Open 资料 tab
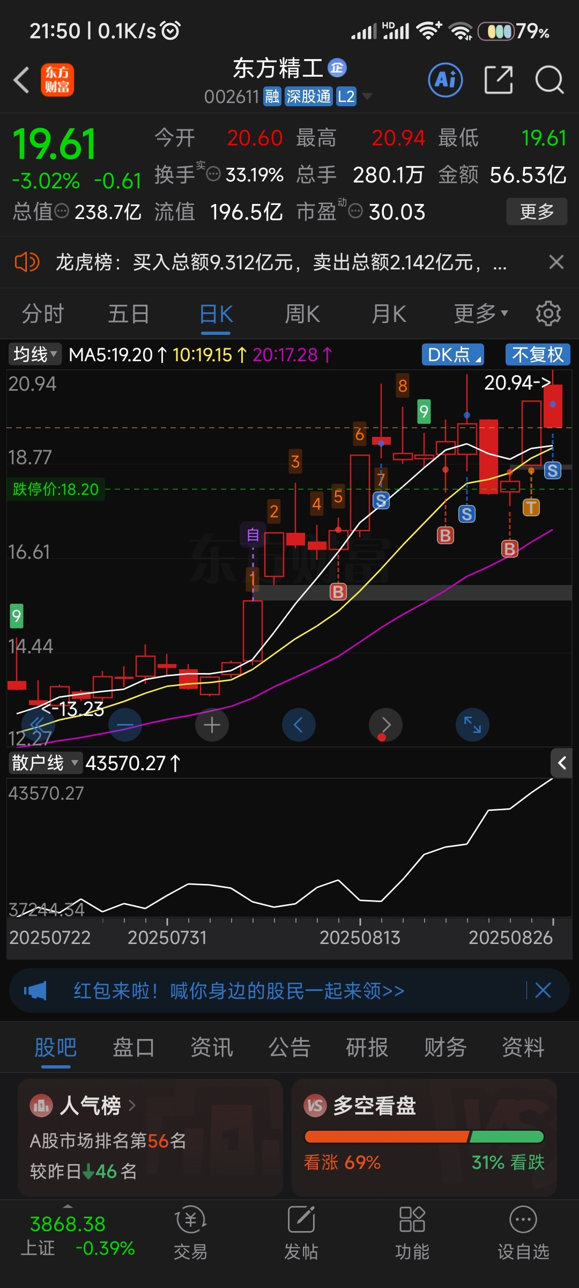Image resolution: width=579 pixels, height=1288 pixels. [x=523, y=1048]
